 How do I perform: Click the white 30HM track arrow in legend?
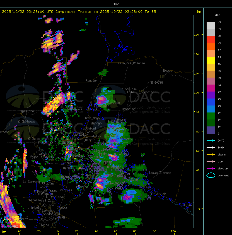211,148
